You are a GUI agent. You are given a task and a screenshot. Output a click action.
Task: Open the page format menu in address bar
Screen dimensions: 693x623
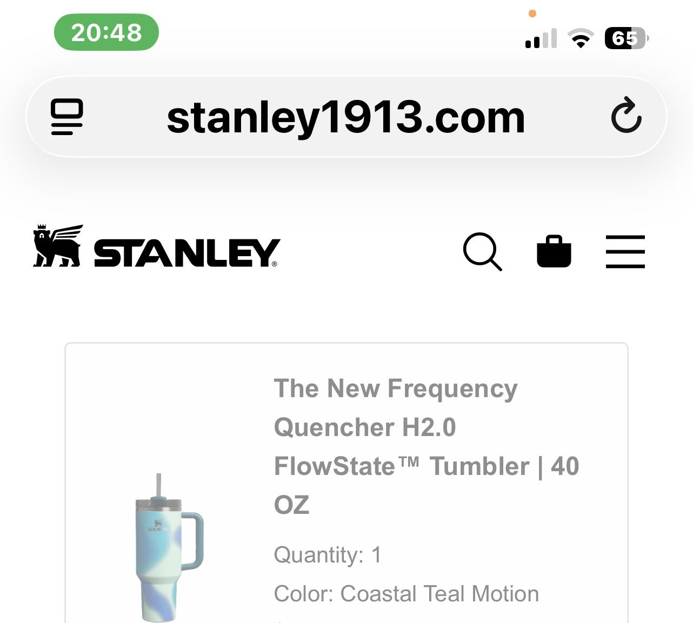(67, 117)
